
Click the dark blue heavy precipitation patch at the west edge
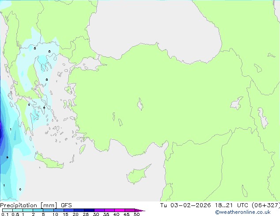coord(1,132)
